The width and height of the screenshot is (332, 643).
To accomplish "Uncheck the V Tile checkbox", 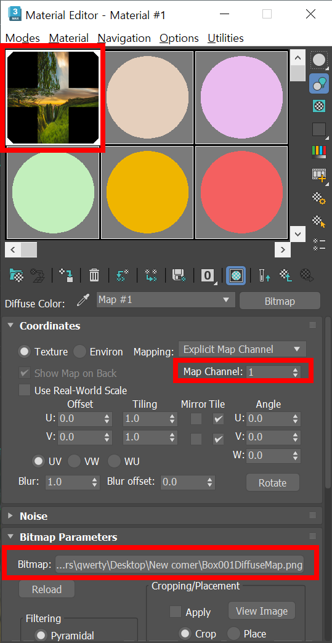I will click(219, 439).
